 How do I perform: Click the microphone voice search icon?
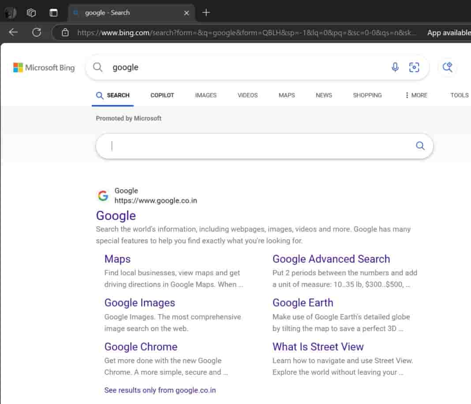395,67
